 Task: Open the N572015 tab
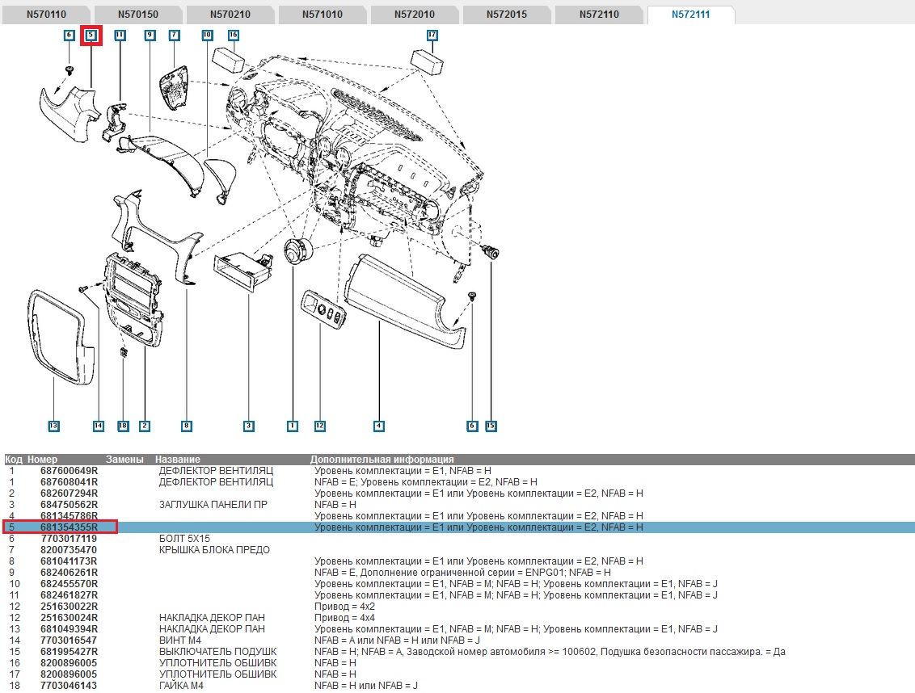507,15
